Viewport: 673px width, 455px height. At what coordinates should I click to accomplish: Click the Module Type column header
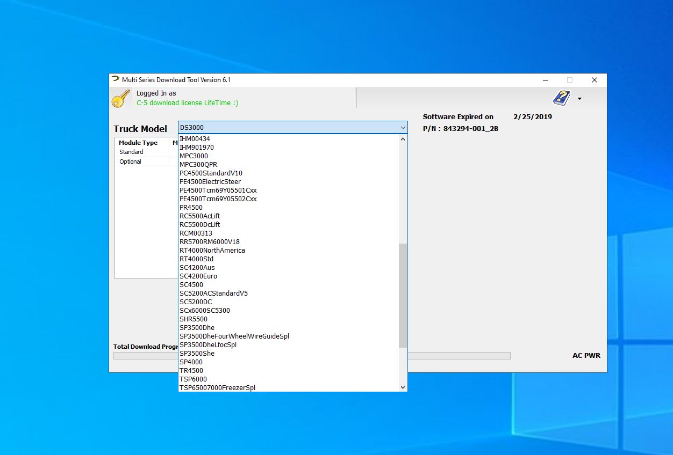point(140,142)
